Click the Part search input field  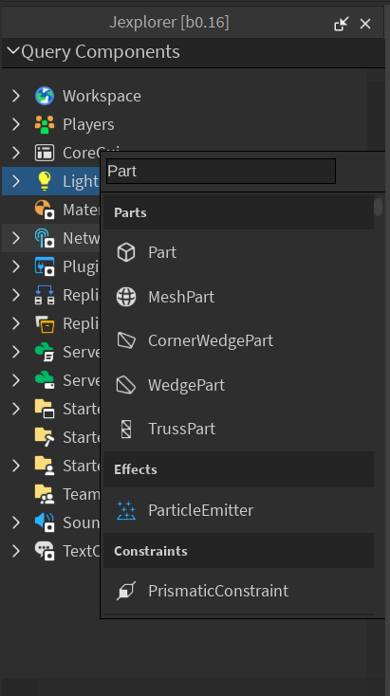point(221,171)
